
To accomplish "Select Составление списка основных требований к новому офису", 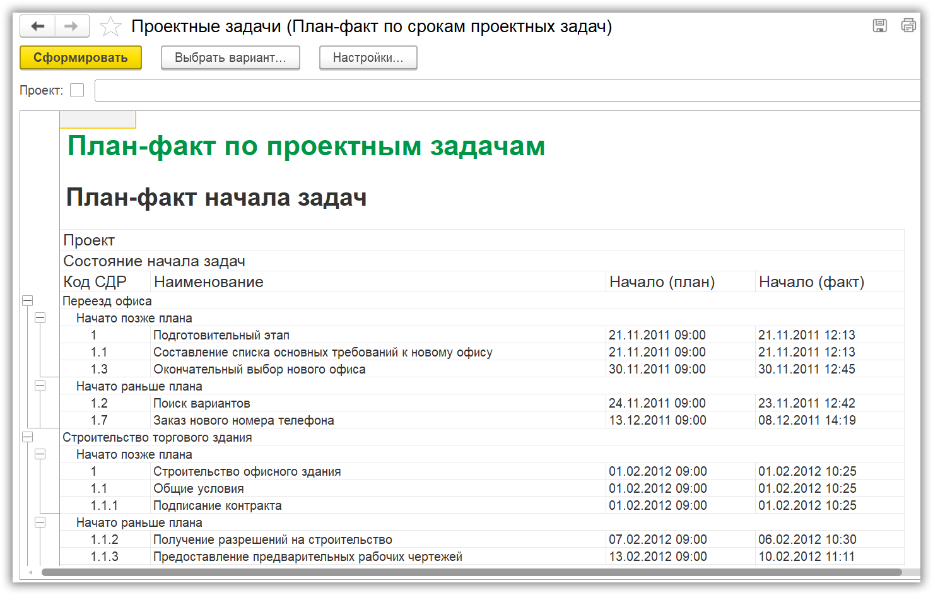I will point(378,352).
